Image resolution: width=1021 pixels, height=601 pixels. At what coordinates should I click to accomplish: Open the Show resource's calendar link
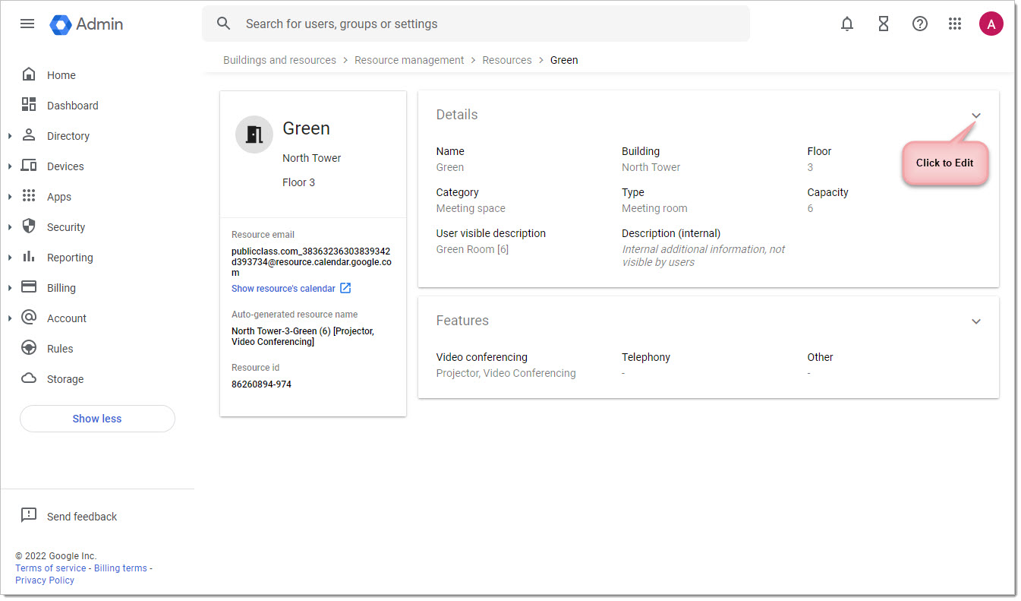tap(283, 289)
